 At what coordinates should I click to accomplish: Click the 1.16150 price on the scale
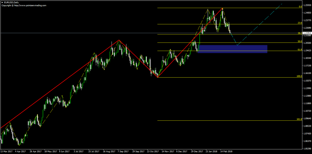coord(307,73)
